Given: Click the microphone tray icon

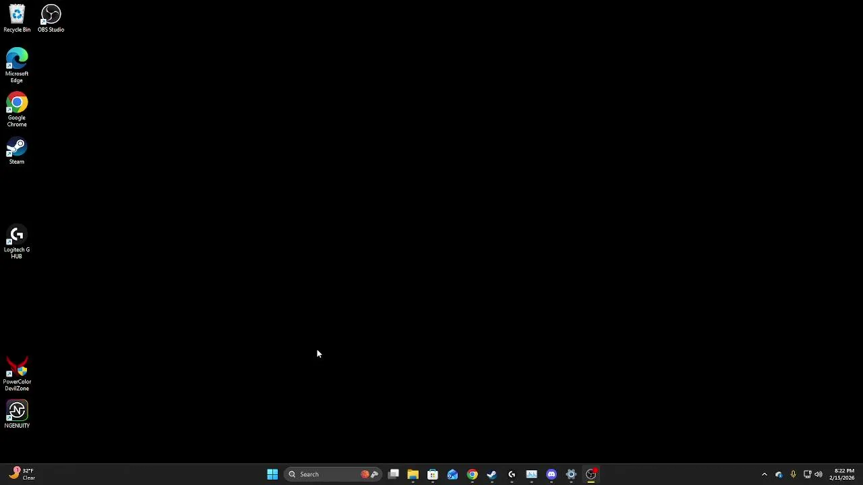Looking at the screenshot, I should coord(793,474).
